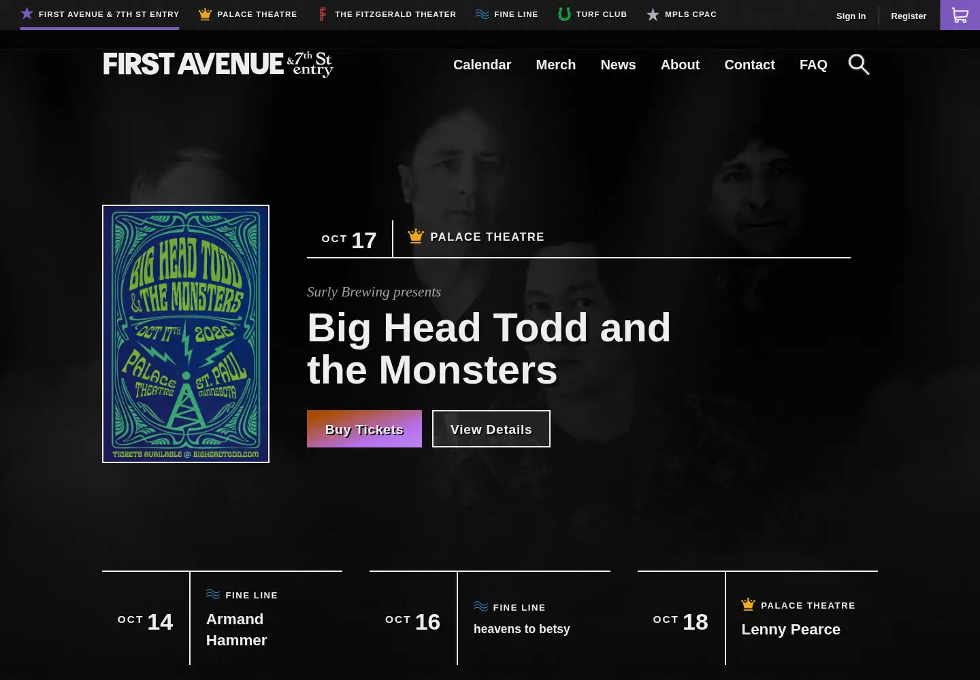This screenshot has height=680, width=980.
Task: Open the search magnifier icon
Action: [x=859, y=65]
